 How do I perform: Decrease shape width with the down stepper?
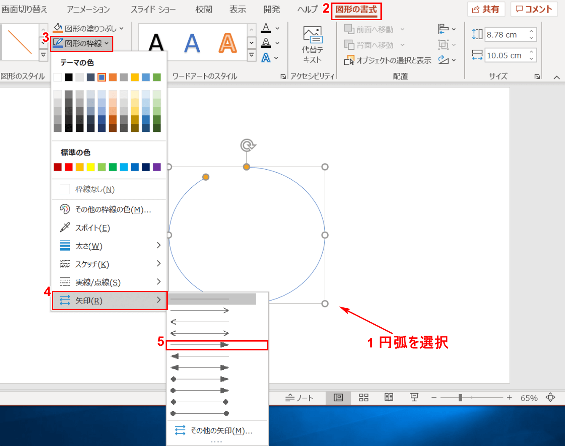coord(532,59)
